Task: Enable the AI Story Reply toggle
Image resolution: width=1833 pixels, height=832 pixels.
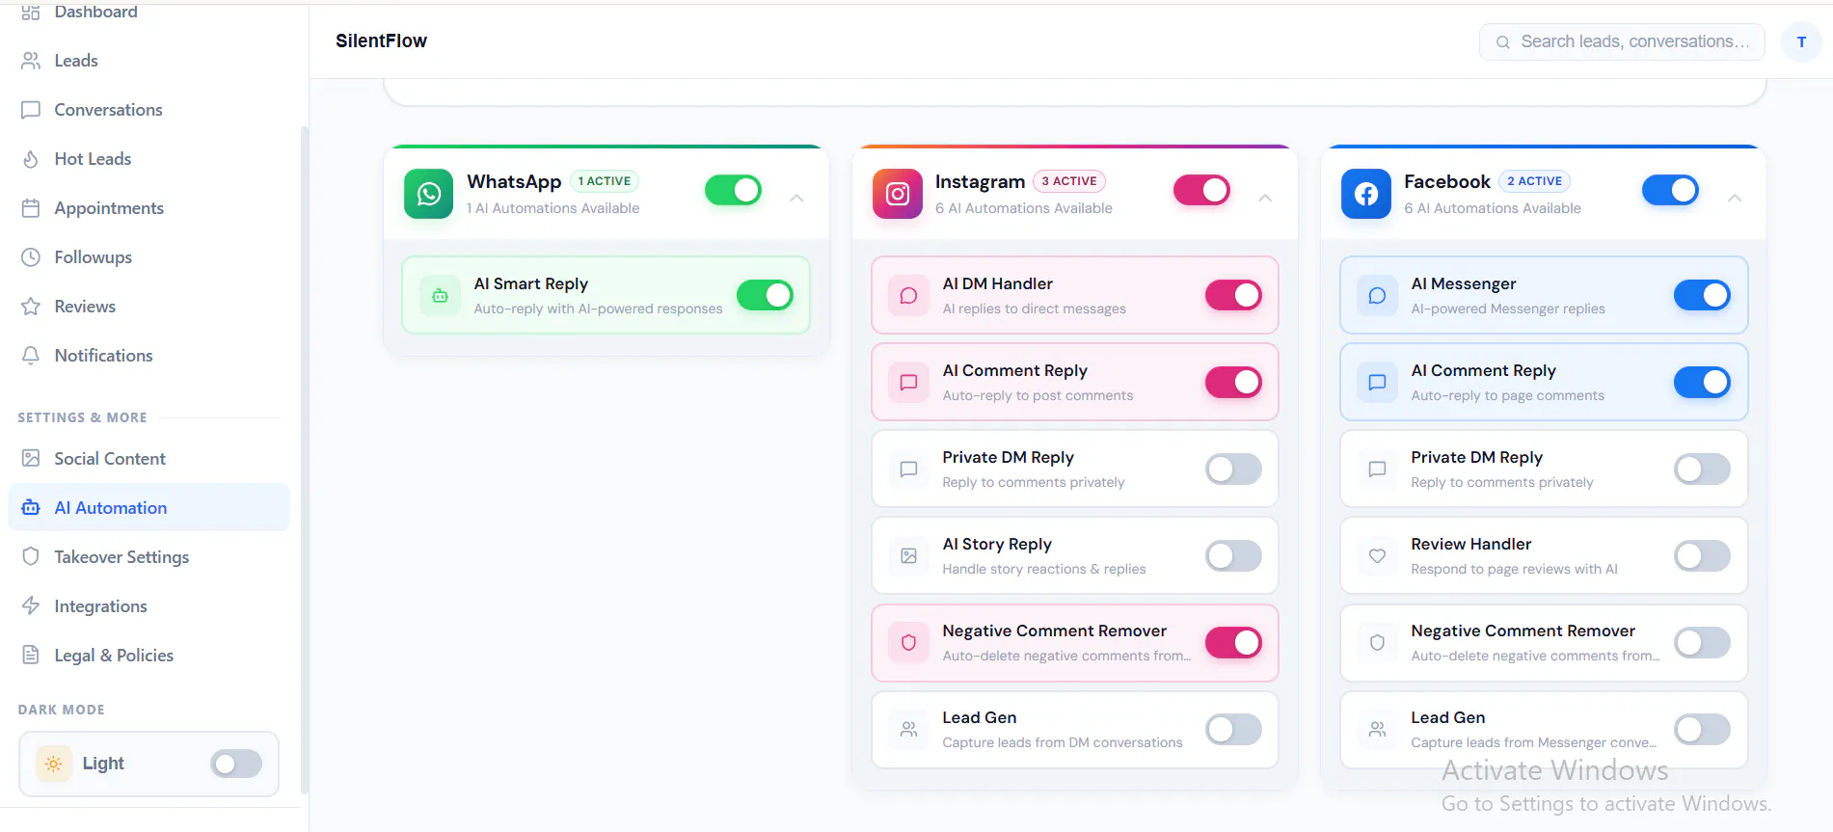Action: tap(1233, 555)
